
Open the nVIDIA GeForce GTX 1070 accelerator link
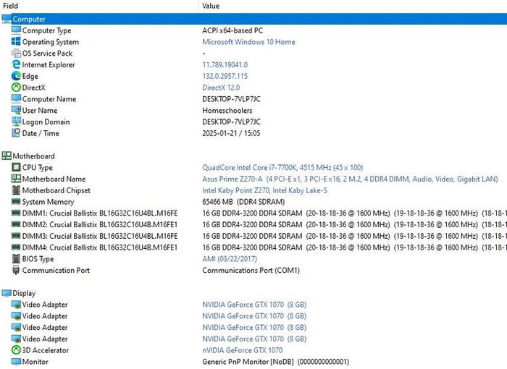(x=243, y=350)
